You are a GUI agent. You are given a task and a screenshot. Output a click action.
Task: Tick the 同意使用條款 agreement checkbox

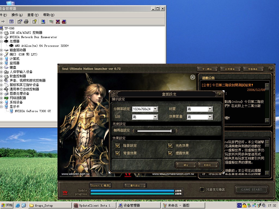point(202,189)
